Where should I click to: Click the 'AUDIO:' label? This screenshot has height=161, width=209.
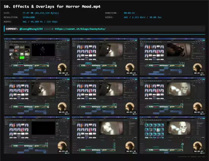(8, 22)
